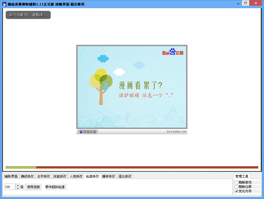
Task: Click the game loading progress bar
Action: (x=132, y=167)
